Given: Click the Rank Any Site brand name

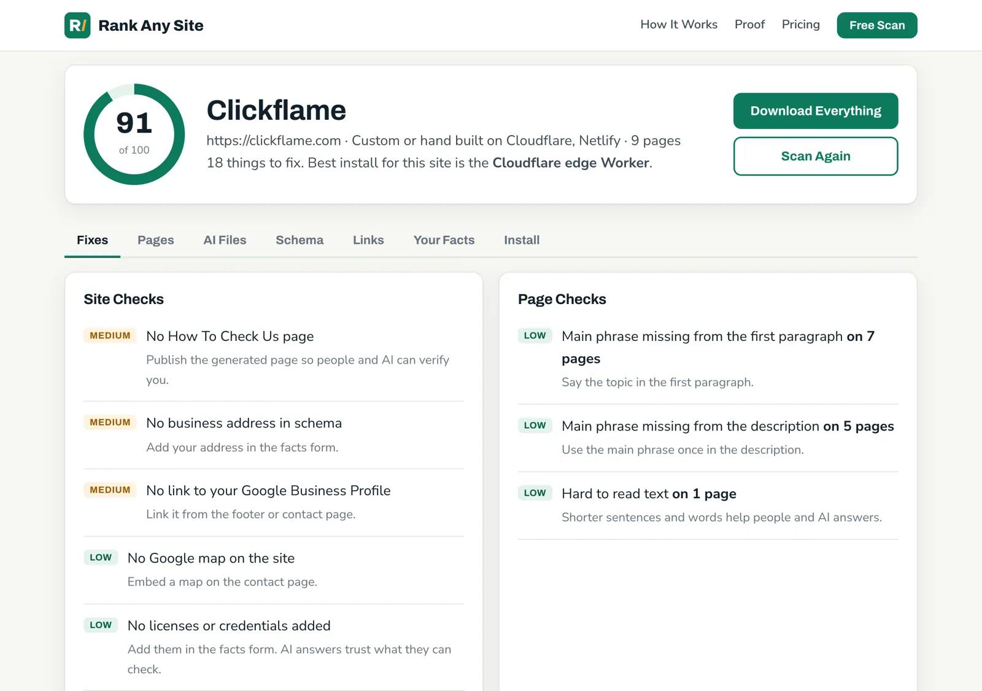Looking at the screenshot, I should click(151, 25).
